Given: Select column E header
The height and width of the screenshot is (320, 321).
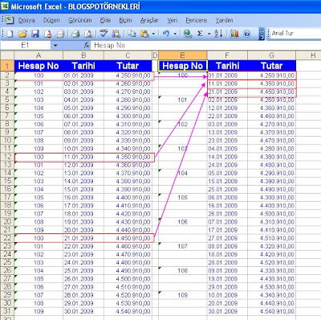Looking at the screenshot, I should [x=182, y=55].
